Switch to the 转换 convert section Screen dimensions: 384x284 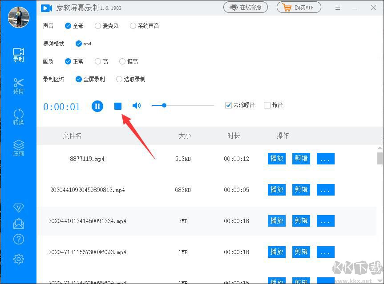tap(19, 117)
